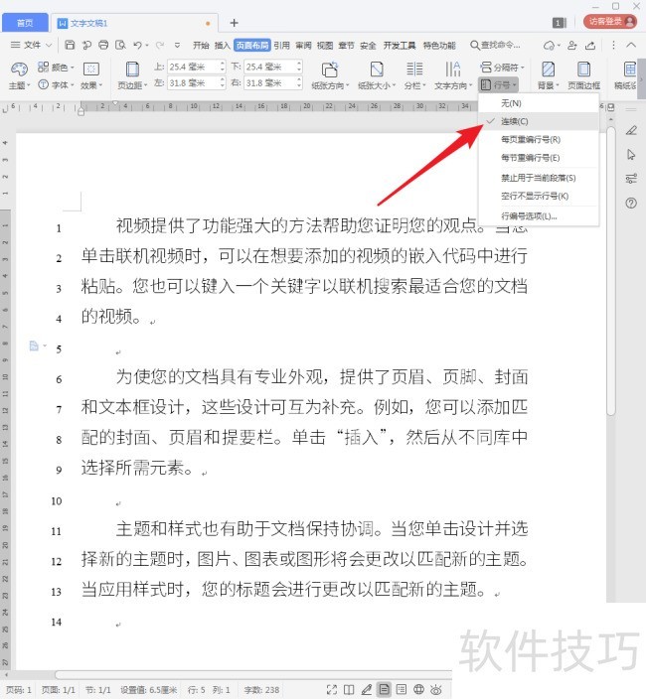Switch to the 开发工具 ribbon tab
This screenshot has height=699, width=646.
coord(400,45)
